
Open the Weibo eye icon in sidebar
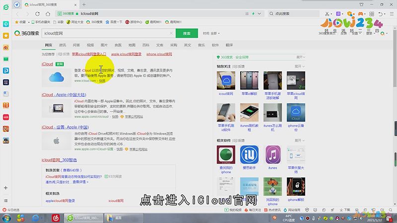coord(6,47)
